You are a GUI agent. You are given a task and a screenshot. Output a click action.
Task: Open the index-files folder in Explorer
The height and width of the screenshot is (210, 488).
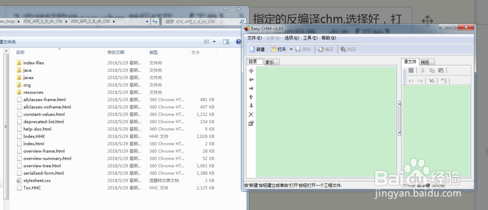click(x=34, y=63)
